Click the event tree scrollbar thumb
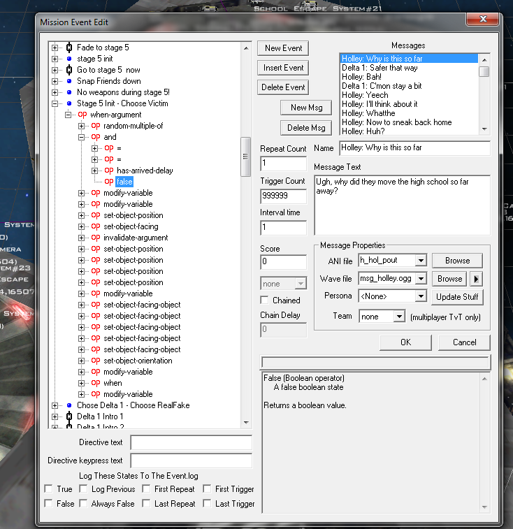The image size is (513, 529). 246,157
